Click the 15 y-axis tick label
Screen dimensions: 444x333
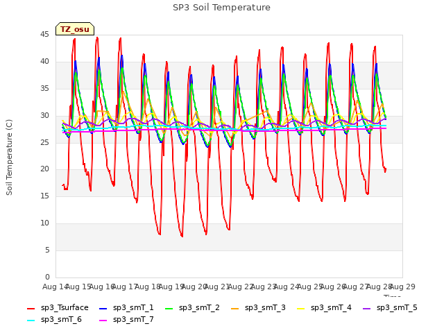click(44, 196)
